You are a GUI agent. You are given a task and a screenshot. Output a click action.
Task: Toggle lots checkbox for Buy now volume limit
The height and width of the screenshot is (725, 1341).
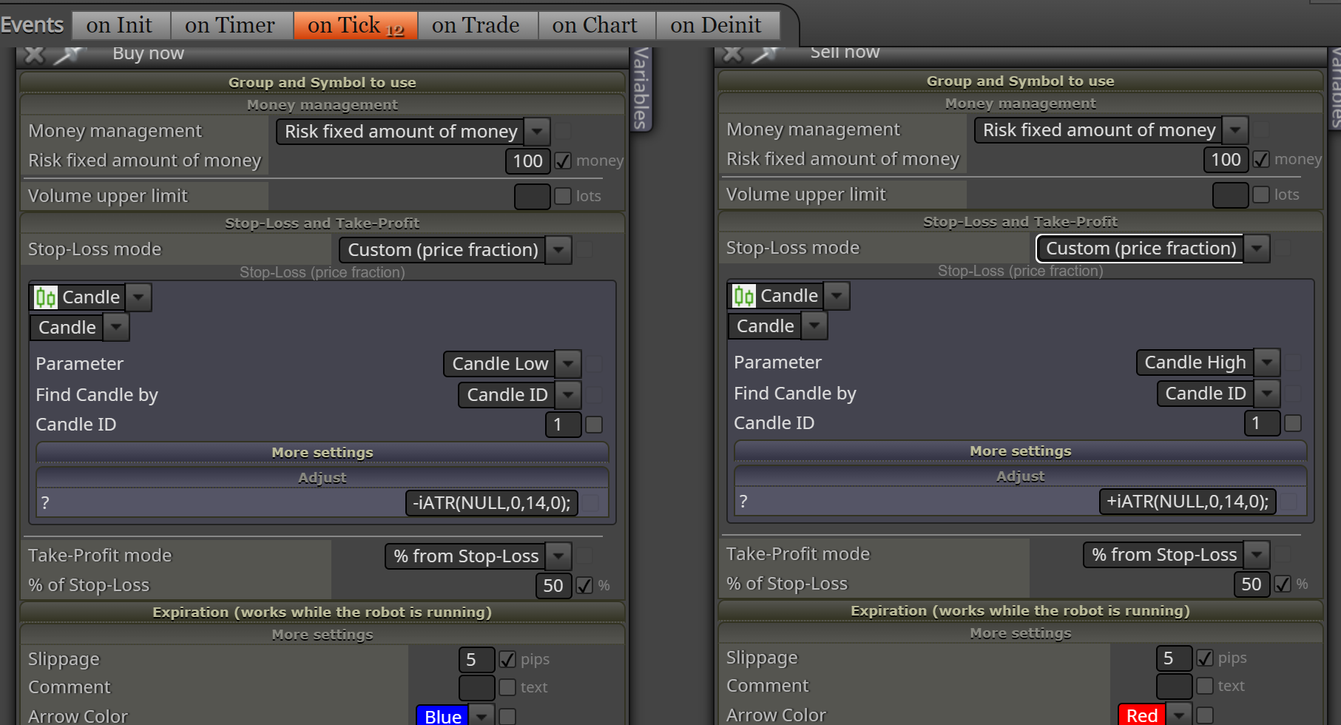(x=563, y=196)
